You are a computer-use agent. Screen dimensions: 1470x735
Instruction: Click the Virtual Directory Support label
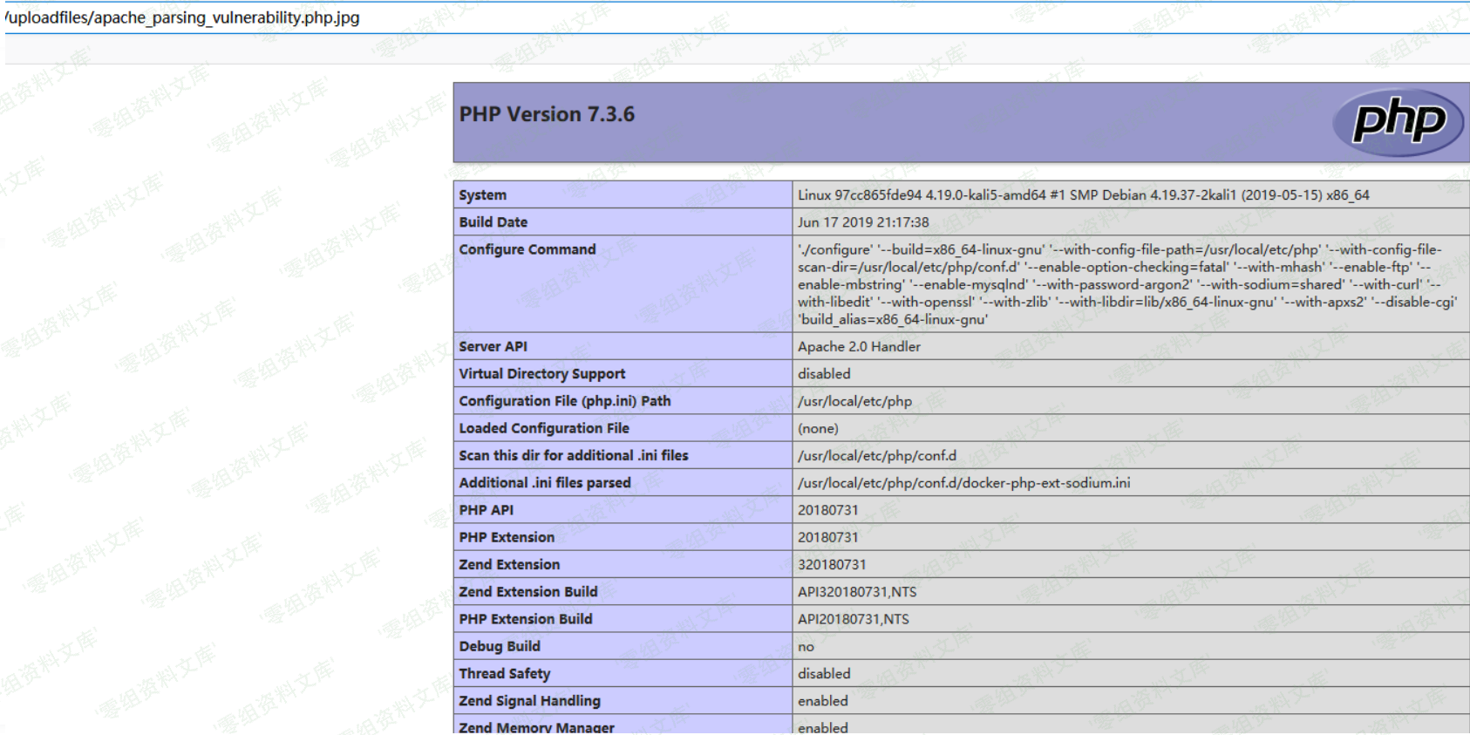[542, 374]
